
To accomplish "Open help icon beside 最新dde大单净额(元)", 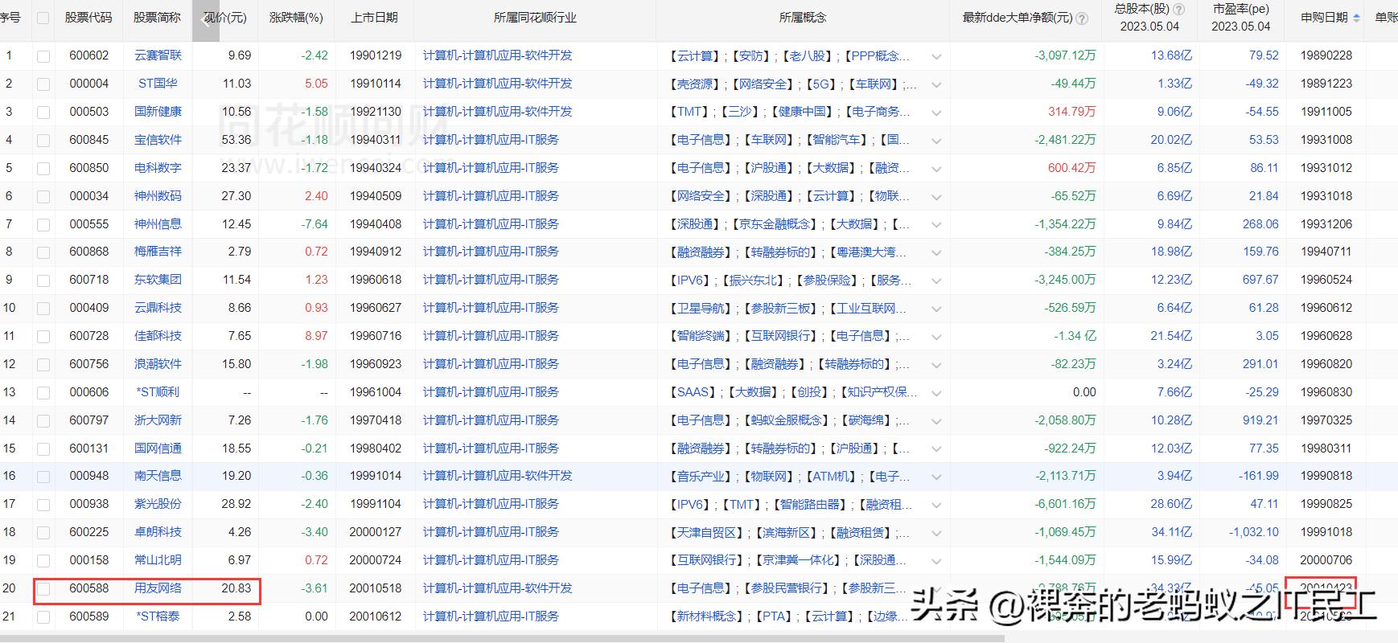I will coord(1082,18).
